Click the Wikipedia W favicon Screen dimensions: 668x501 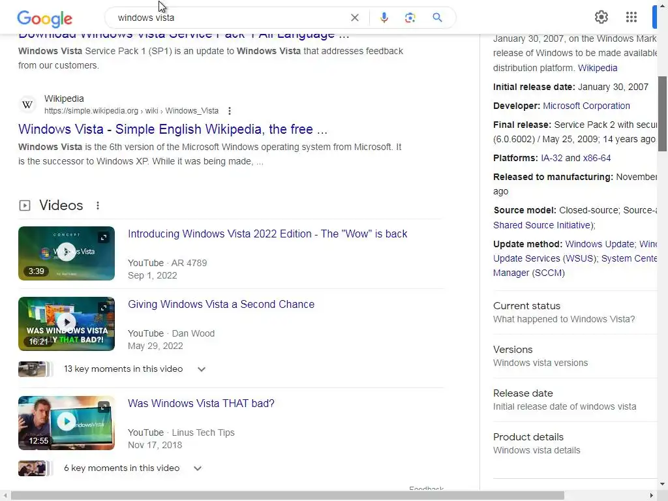tap(27, 105)
